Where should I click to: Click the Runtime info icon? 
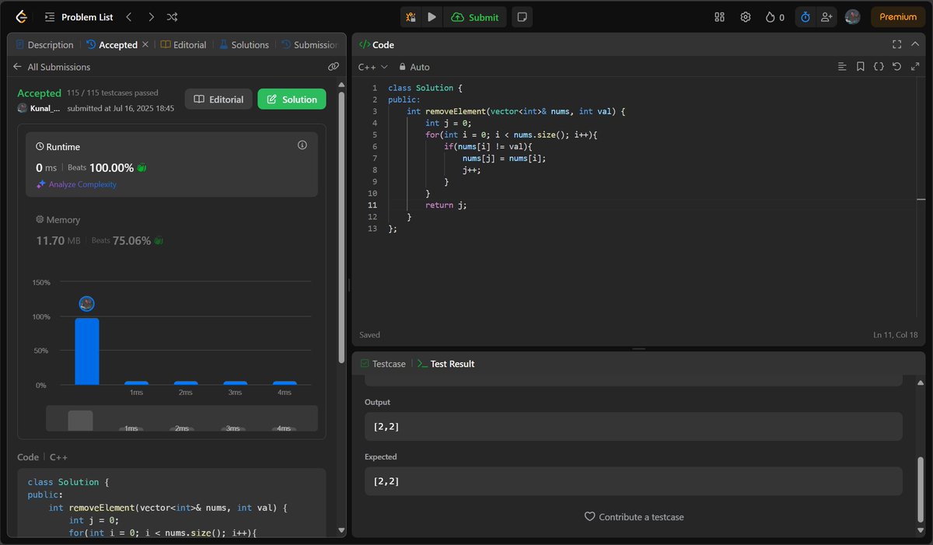(x=302, y=145)
